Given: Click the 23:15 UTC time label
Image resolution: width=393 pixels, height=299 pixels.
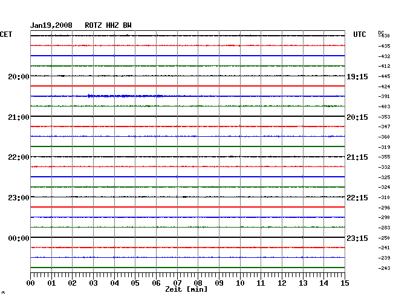Looking at the screenshot, I should click(x=357, y=238).
